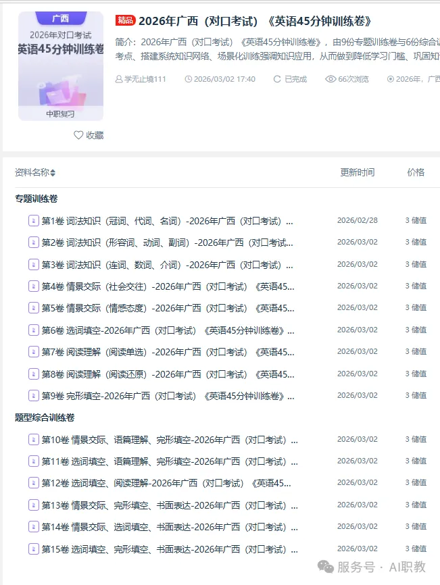The width and height of the screenshot is (440, 585).
Task: Click the 专题训练卷 section heading
Action: (36, 199)
